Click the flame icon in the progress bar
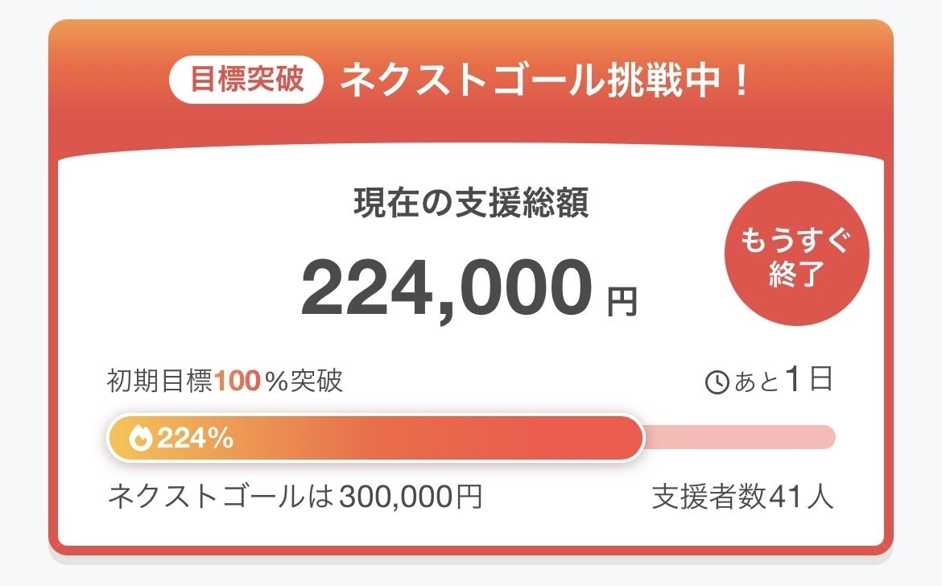Image resolution: width=942 pixels, height=586 pixels. 140,439
